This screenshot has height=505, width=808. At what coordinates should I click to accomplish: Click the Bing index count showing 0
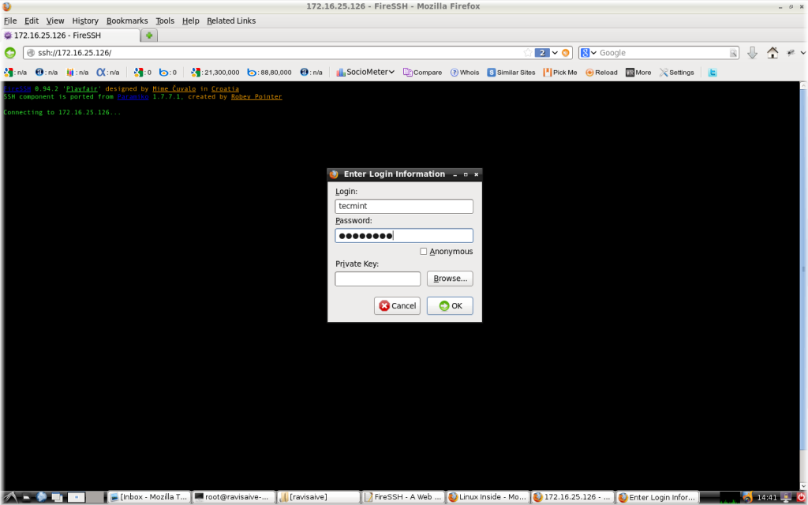[x=168, y=72]
